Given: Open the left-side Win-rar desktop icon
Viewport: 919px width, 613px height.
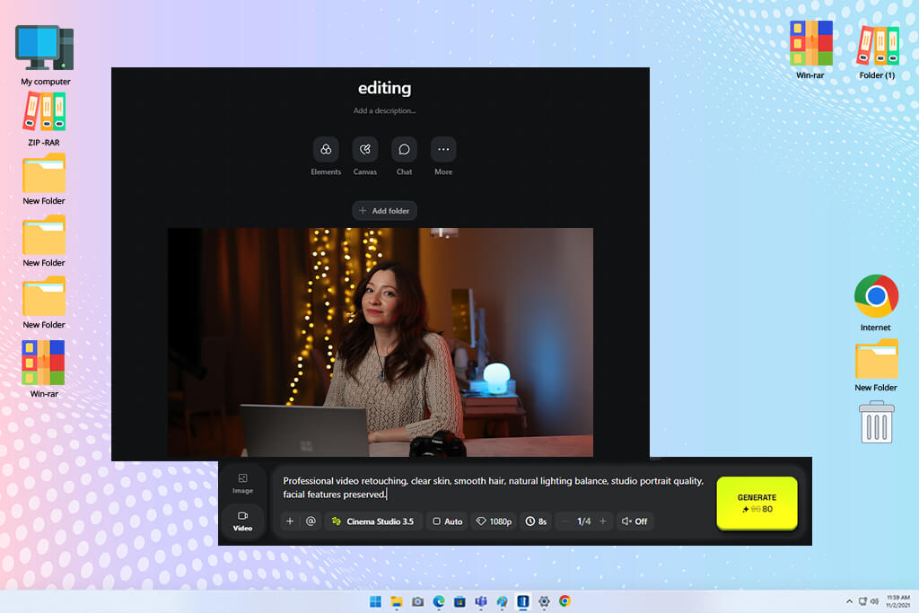Looking at the screenshot, I should point(44,369).
